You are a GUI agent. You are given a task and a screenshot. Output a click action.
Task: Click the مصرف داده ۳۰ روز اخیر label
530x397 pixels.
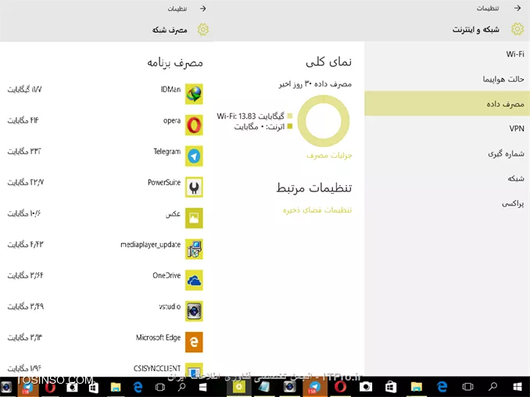click(x=315, y=84)
